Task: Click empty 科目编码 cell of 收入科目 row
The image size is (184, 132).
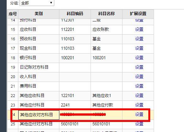Action: point(75,77)
